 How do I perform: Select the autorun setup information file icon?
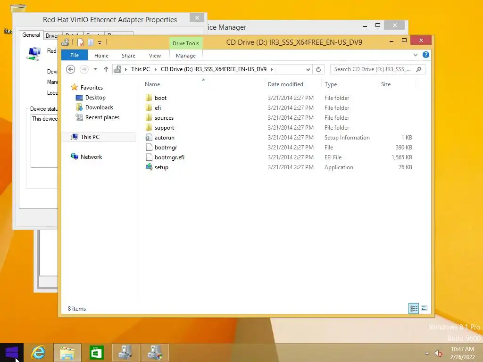pyautogui.click(x=149, y=137)
